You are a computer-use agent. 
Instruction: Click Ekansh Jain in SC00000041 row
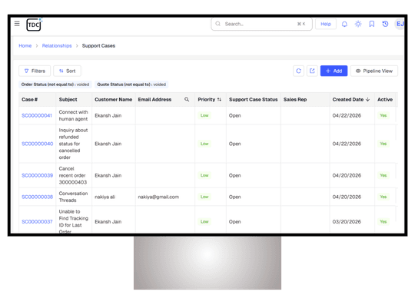(108, 116)
